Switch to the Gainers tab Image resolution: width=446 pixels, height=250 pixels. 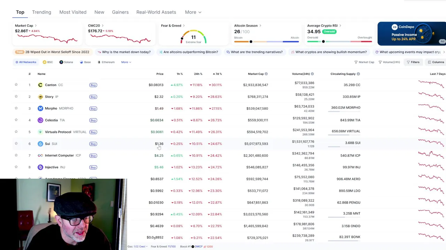[120, 12]
